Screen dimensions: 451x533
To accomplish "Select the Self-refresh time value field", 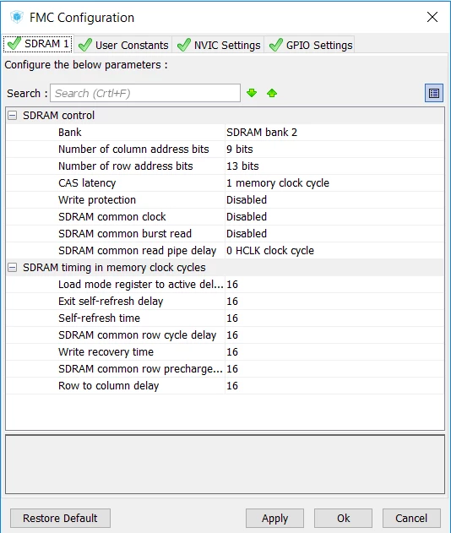I will point(334,318).
